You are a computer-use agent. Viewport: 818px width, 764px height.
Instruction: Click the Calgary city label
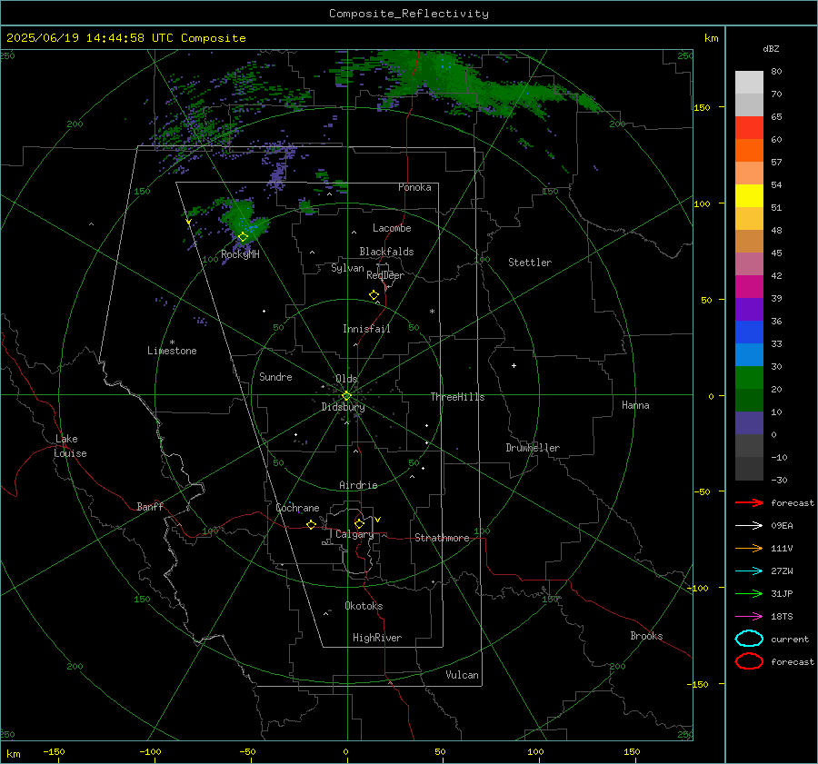coord(354,534)
